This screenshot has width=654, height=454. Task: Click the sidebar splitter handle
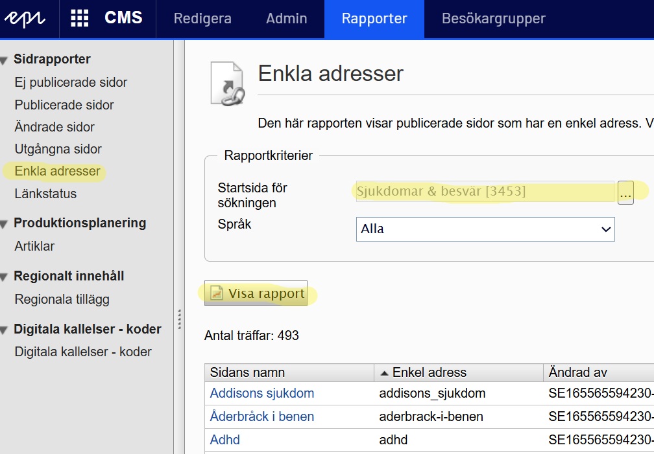tap(179, 319)
